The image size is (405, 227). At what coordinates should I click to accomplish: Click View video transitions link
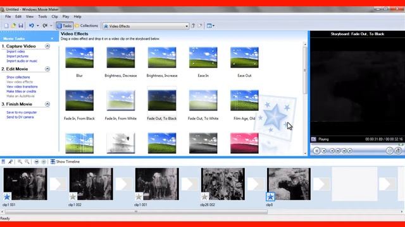22,87
